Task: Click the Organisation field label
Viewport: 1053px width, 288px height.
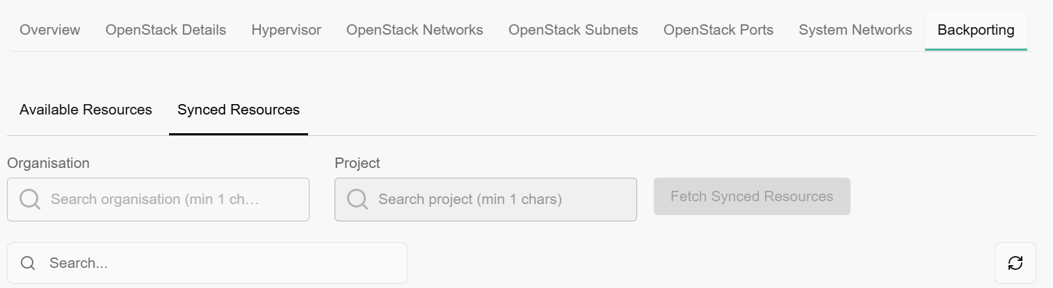Action: coord(48,163)
